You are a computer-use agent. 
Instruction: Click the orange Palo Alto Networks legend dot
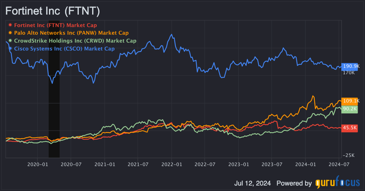(10, 33)
